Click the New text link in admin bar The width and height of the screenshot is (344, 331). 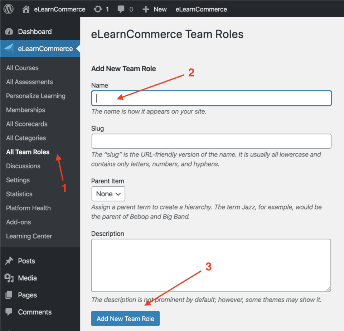point(160,9)
